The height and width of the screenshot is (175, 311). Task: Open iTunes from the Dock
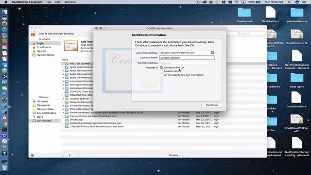point(4,141)
